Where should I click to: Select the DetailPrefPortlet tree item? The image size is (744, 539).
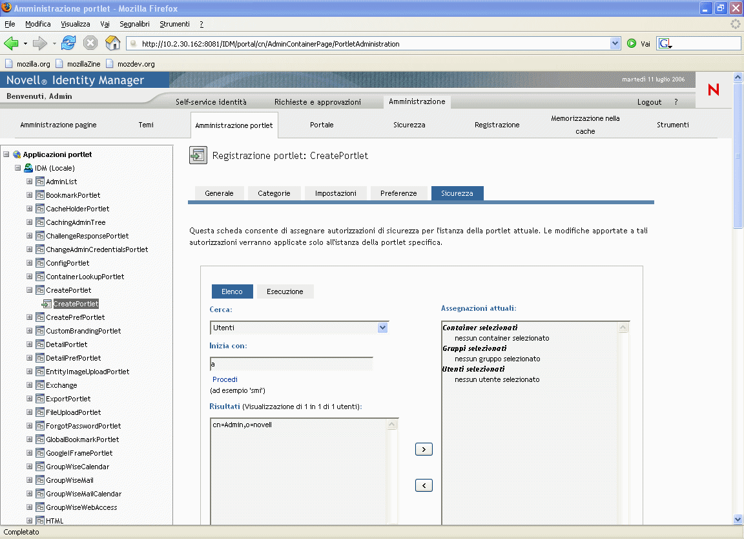[74, 358]
